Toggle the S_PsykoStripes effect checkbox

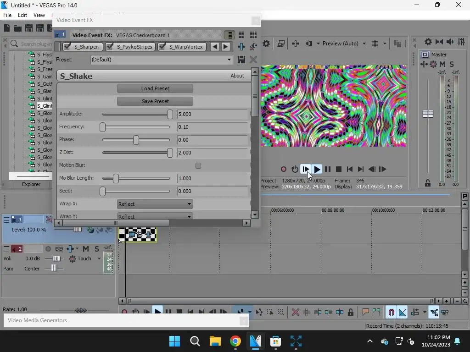110,47
